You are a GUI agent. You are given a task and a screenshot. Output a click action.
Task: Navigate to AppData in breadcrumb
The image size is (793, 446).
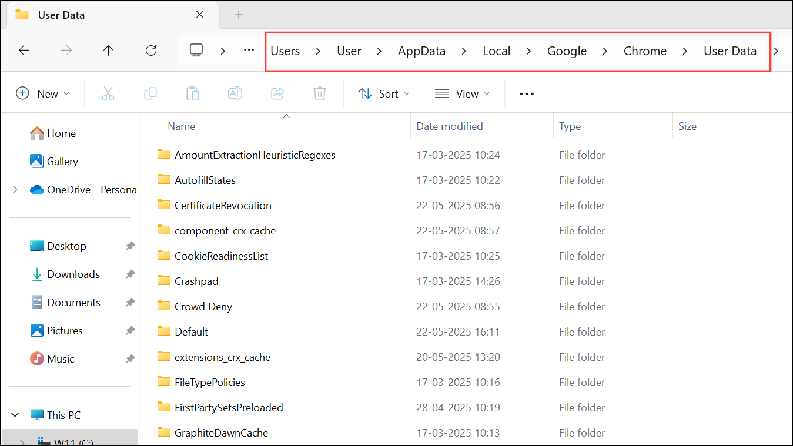pos(421,51)
